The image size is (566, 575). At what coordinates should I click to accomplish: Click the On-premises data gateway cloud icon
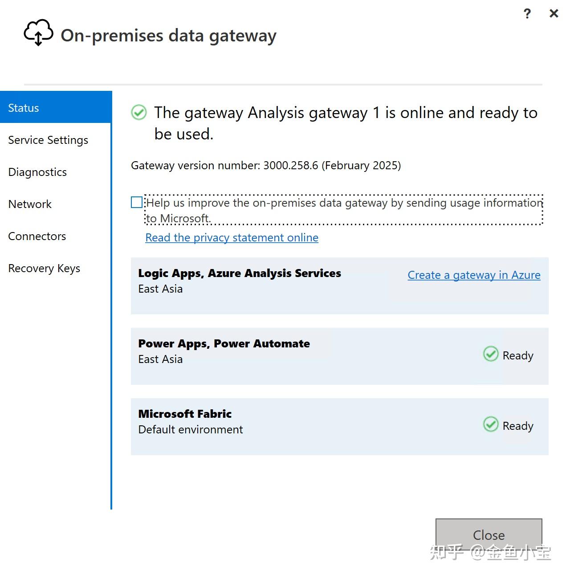click(38, 33)
